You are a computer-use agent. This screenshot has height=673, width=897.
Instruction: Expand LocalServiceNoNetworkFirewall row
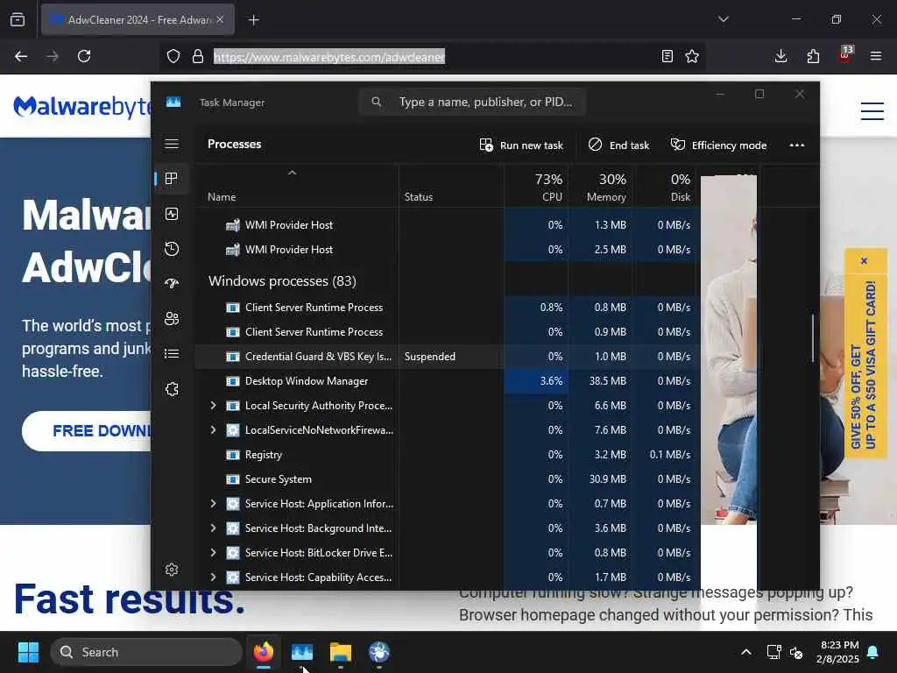pyautogui.click(x=214, y=429)
